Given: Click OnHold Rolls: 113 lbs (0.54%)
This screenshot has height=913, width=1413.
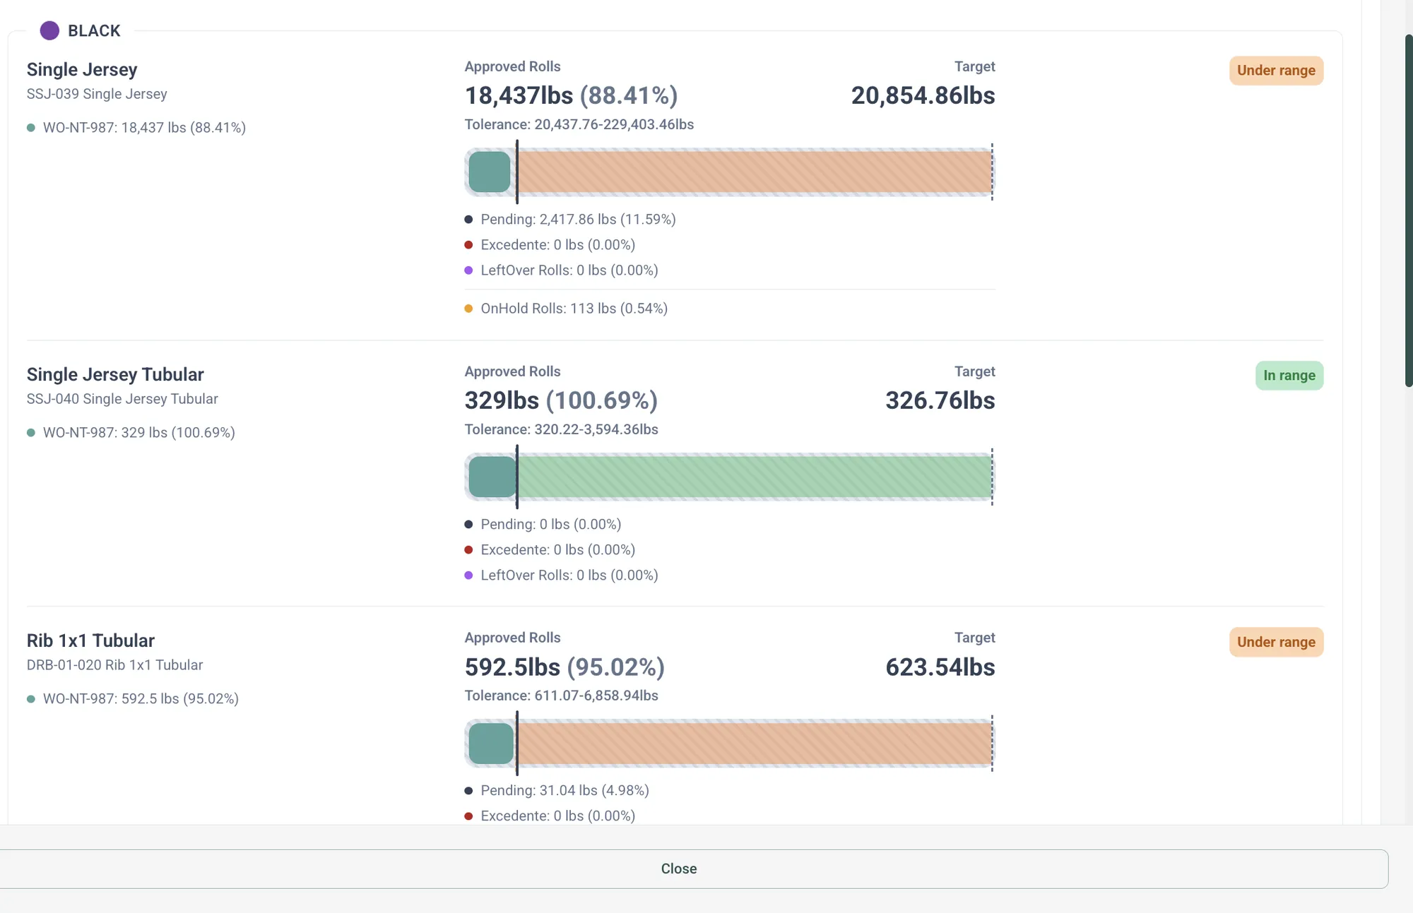Looking at the screenshot, I should [574, 309].
